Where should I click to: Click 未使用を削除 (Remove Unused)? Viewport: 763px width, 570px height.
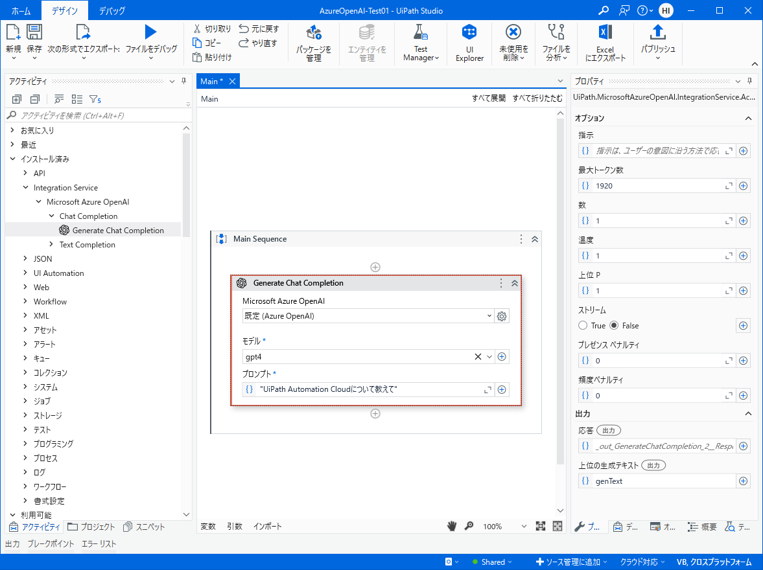(513, 44)
